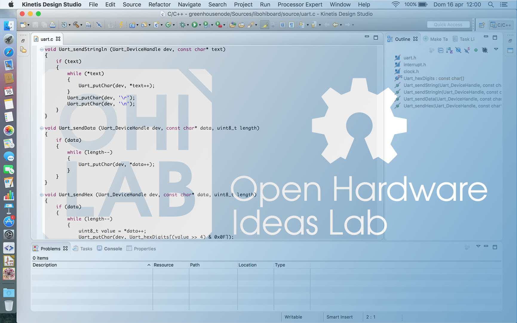Click the build configuration gear icon

(x=64, y=25)
